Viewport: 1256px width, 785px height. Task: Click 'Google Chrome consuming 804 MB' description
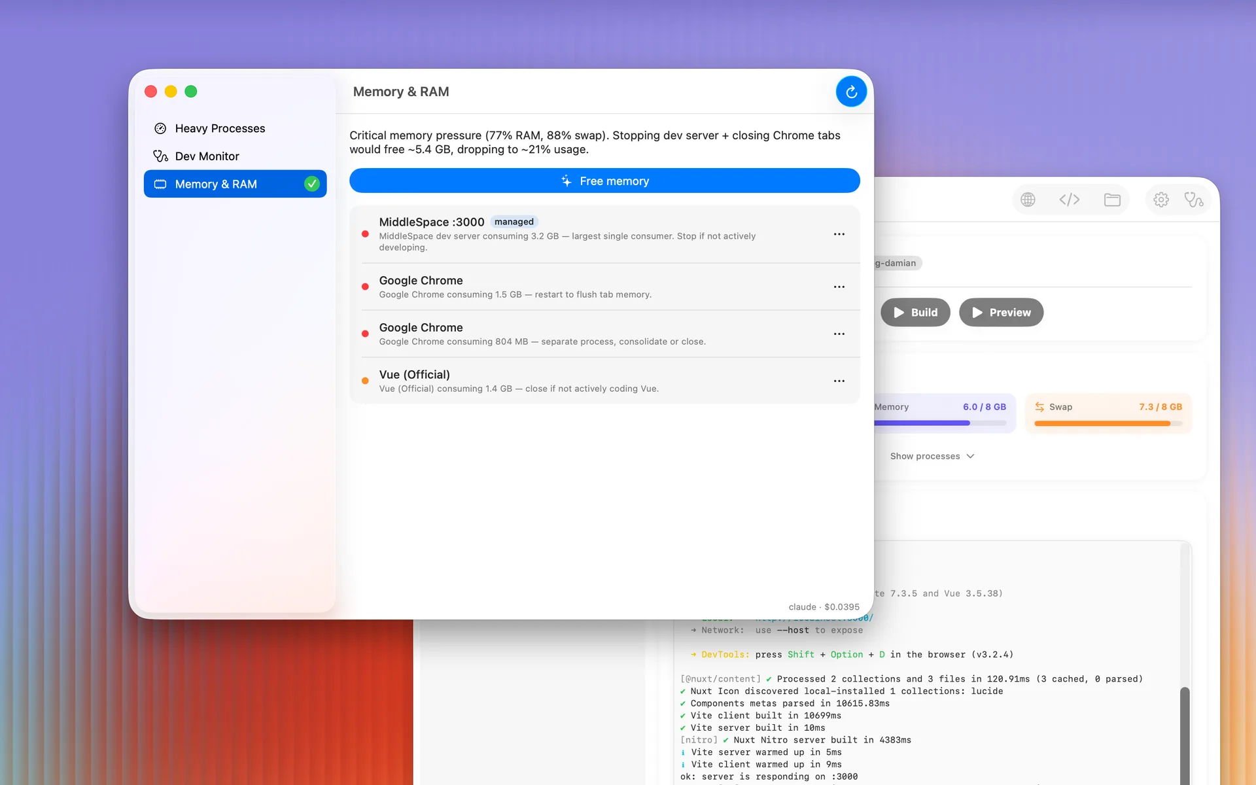[542, 341]
